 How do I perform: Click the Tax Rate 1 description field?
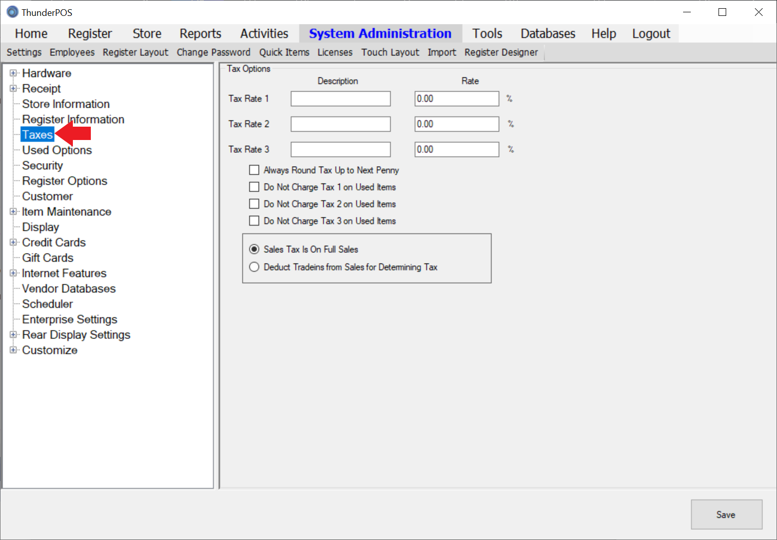[340, 99]
